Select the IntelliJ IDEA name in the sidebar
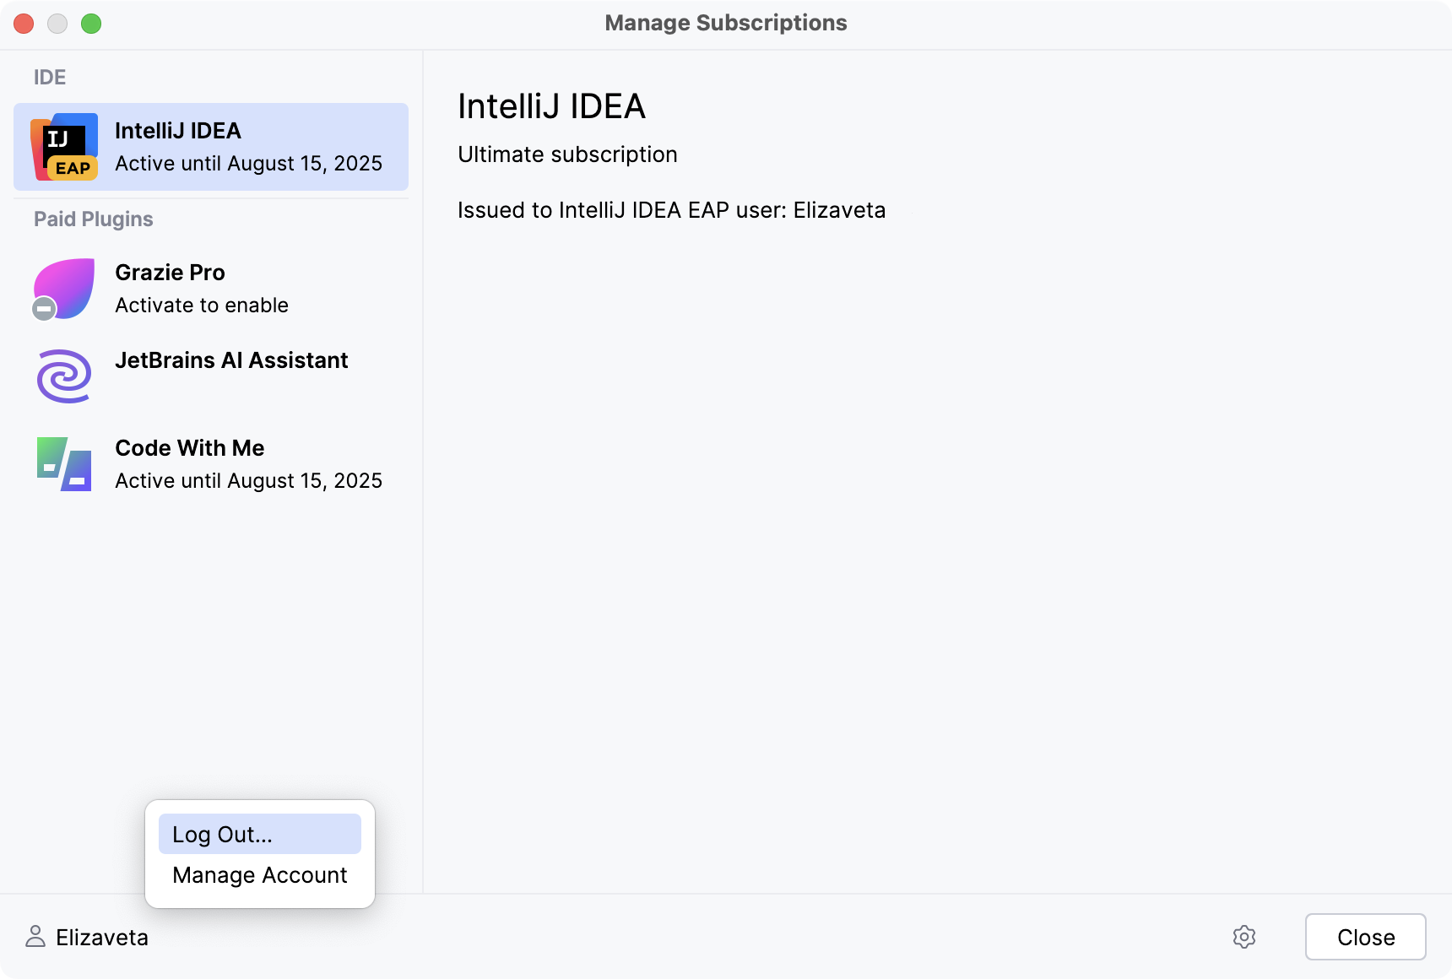The width and height of the screenshot is (1452, 979). (x=178, y=131)
